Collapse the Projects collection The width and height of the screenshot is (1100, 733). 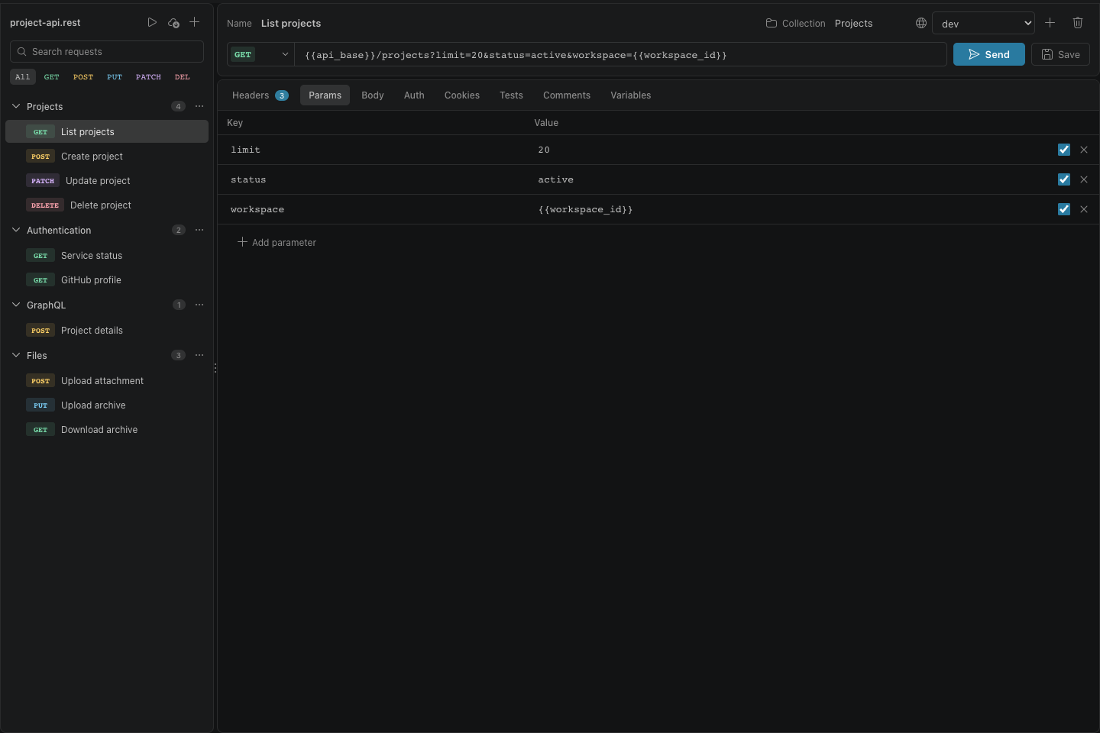pos(16,106)
